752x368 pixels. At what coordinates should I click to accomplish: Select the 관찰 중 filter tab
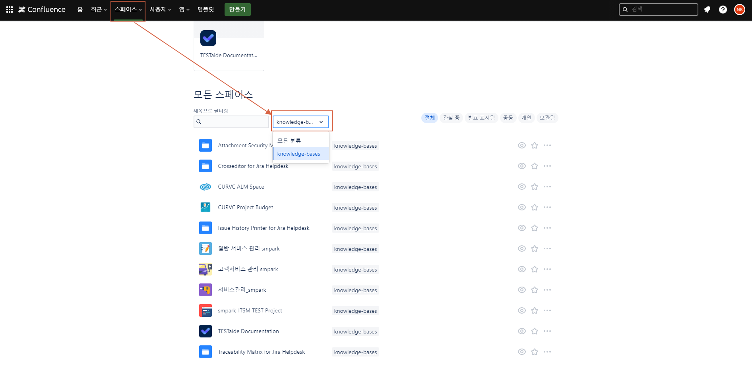click(451, 118)
